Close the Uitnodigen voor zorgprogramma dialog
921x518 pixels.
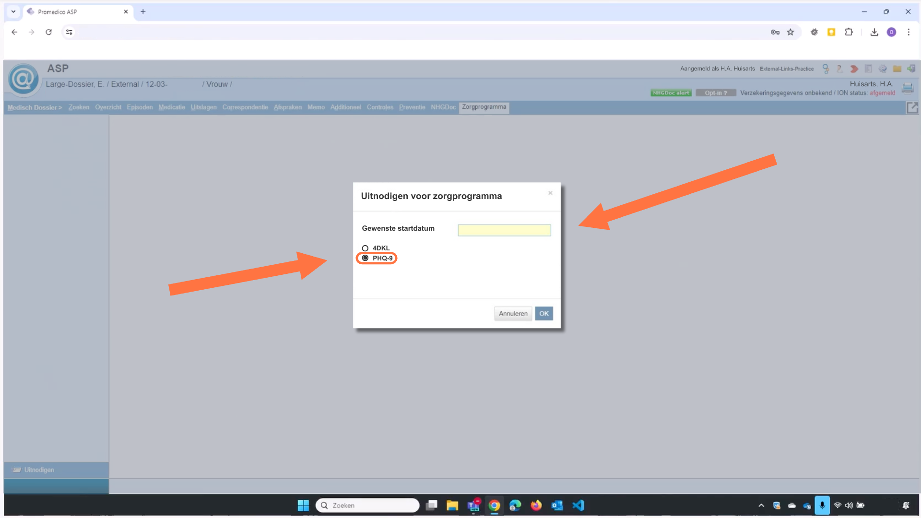click(x=550, y=193)
